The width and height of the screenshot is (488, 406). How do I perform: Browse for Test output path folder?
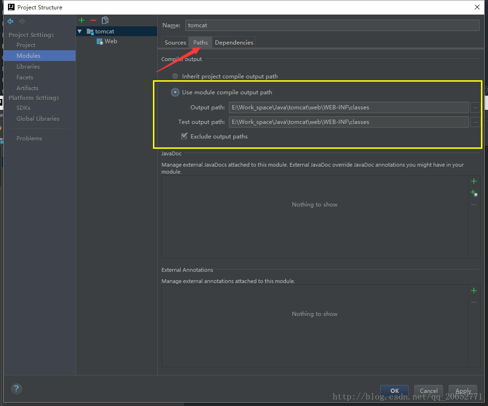[x=475, y=122]
